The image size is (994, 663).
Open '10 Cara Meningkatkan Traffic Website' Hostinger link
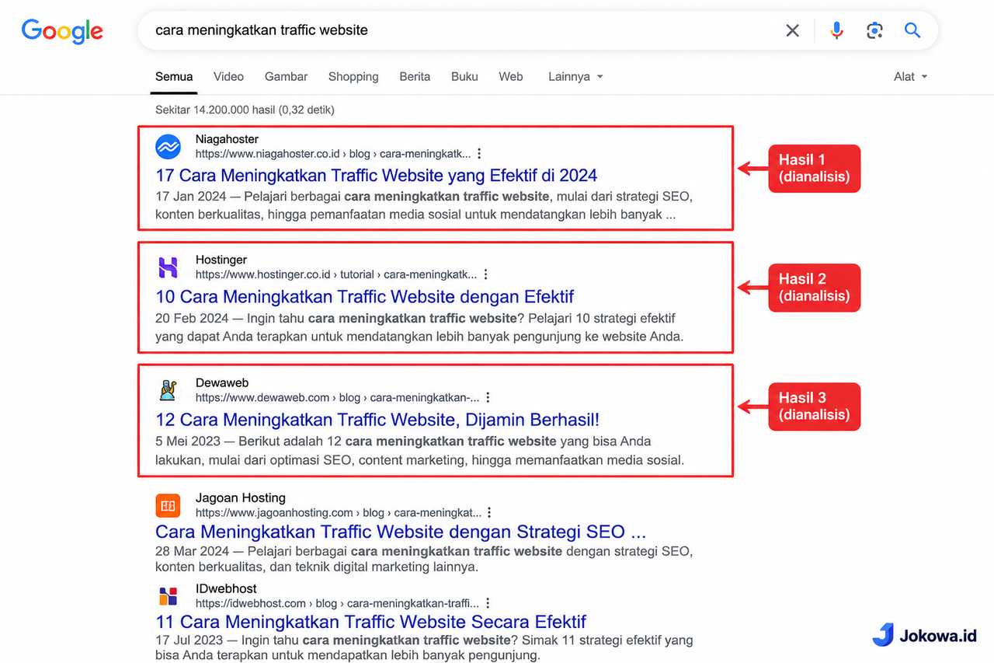[365, 297]
